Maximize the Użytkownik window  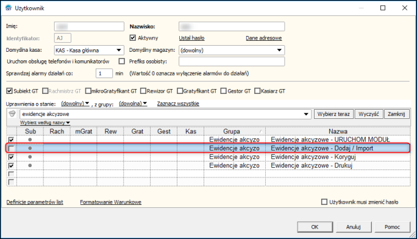click(x=383, y=8)
